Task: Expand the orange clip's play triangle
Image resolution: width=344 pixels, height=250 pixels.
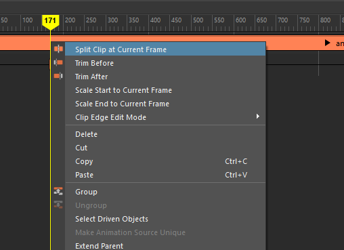Action: point(327,43)
